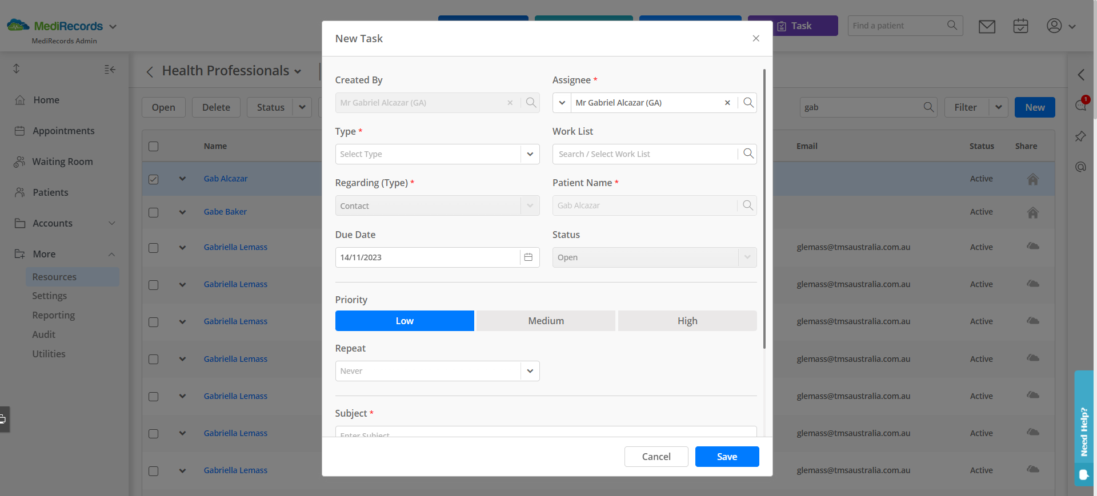This screenshot has width=1097, height=496.
Task: Search Work List magnifier icon
Action: 748,154
